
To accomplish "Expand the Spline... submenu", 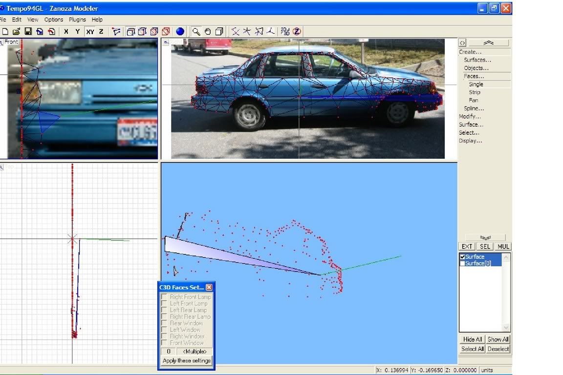I will pos(474,108).
